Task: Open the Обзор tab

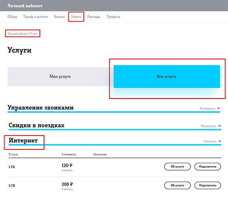Action: pyautogui.click(x=12, y=17)
